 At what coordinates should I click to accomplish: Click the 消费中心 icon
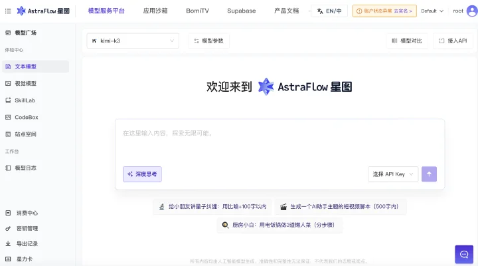coord(8,213)
